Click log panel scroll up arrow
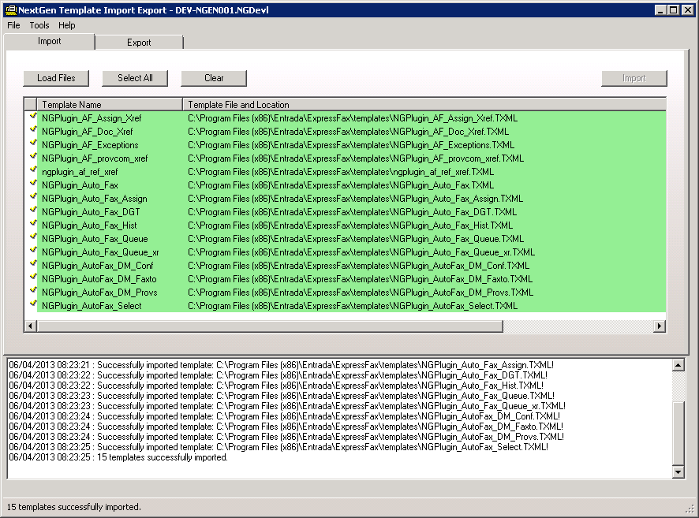Image resolution: width=699 pixels, height=518 pixels. (x=678, y=365)
